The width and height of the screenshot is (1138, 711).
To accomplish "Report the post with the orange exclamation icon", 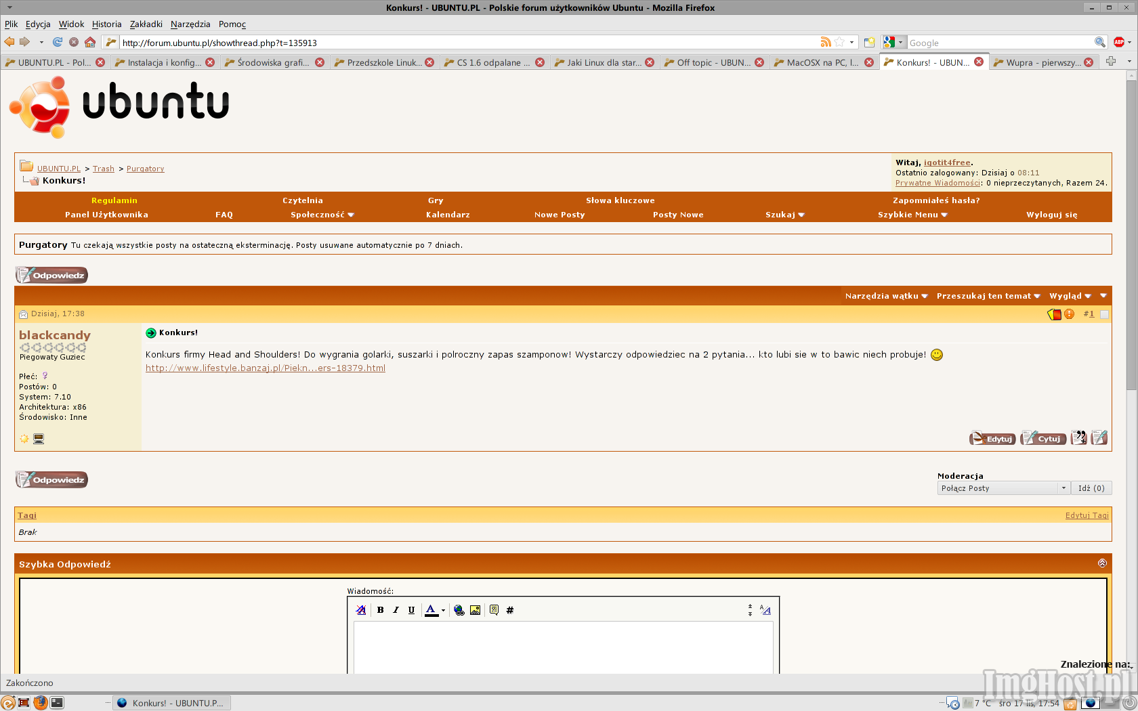I will [1070, 314].
